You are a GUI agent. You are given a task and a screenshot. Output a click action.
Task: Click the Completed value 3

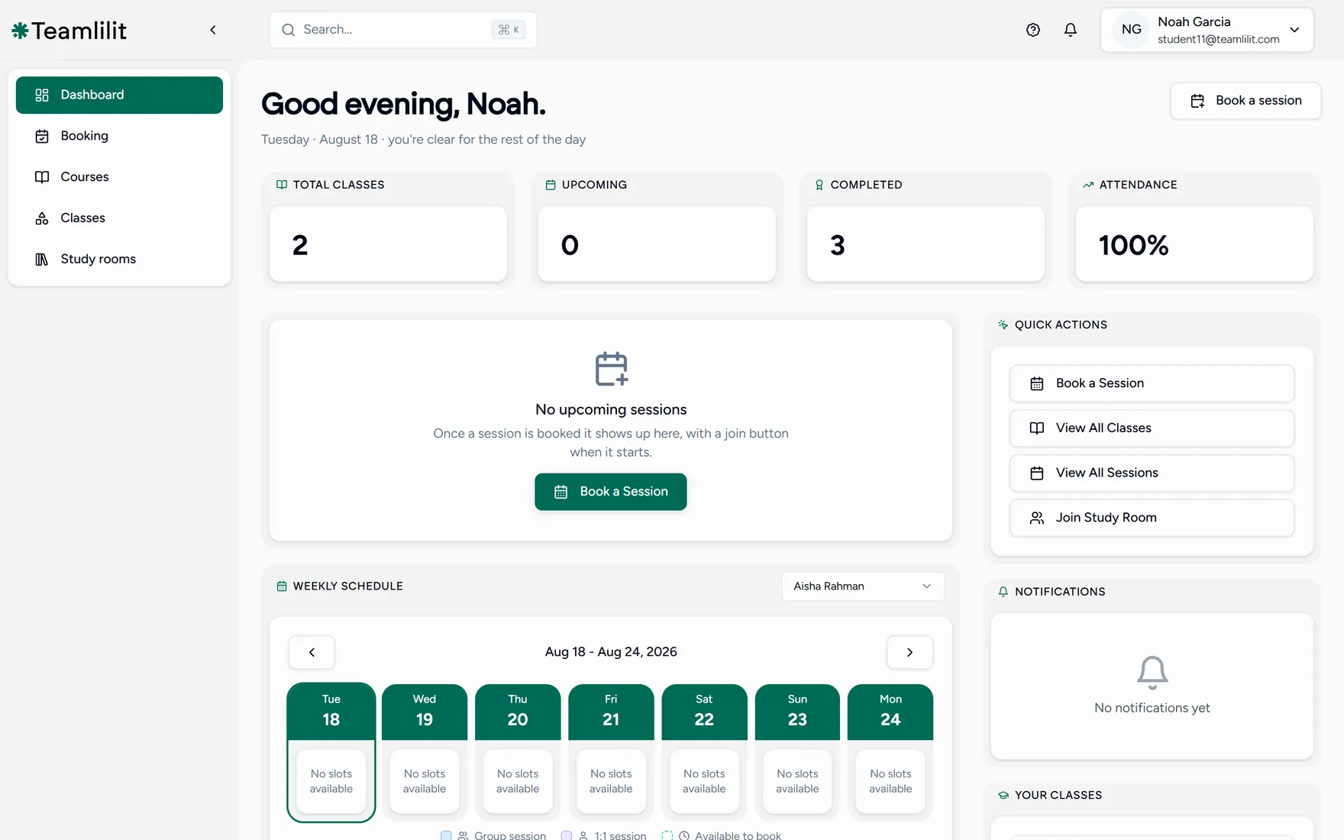click(838, 245)
